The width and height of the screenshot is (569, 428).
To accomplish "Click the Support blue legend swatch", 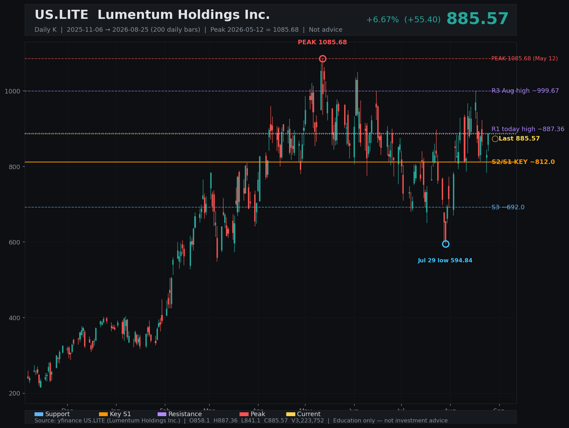I will [39, 414].
